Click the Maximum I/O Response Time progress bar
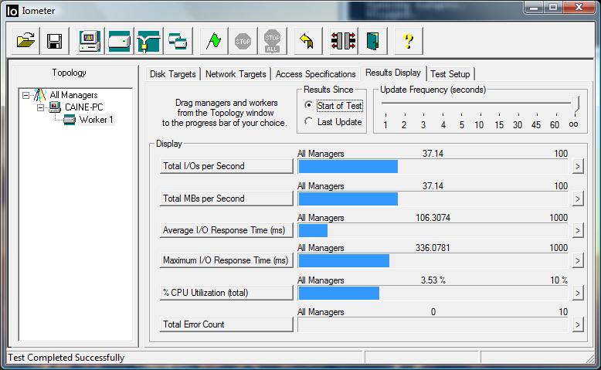 (433, 261)
